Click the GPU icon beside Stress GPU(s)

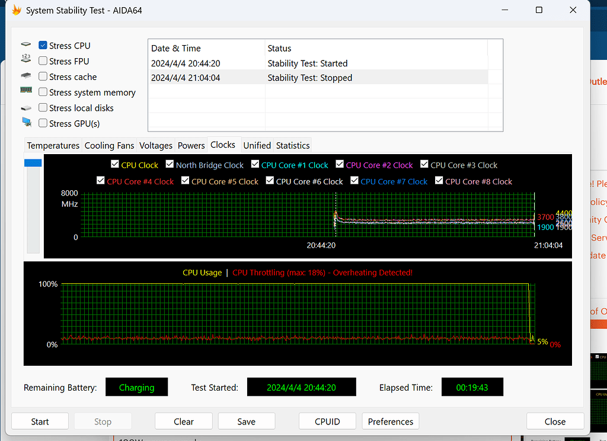click(x=26, y=123)
